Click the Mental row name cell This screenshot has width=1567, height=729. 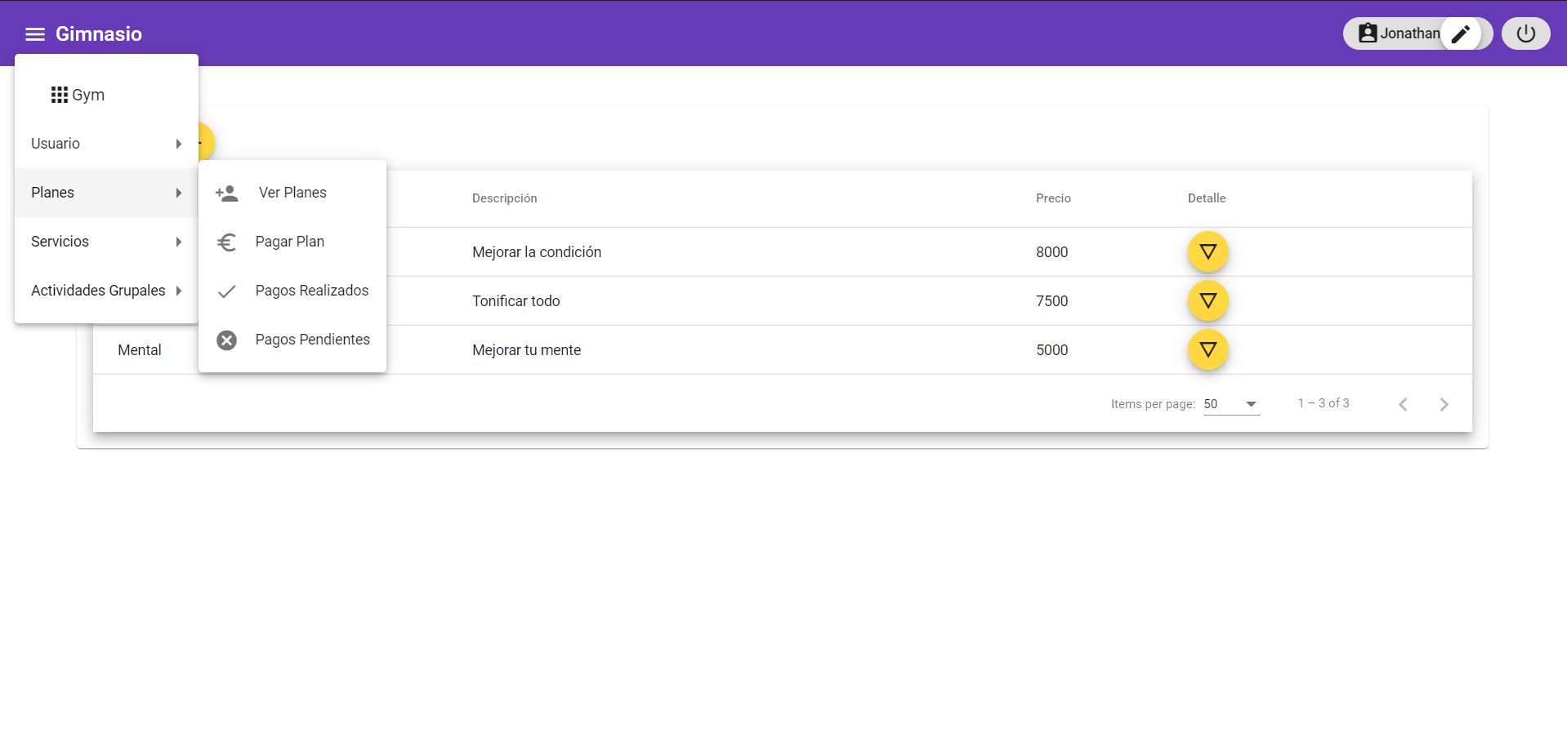(x=140, y=350)
